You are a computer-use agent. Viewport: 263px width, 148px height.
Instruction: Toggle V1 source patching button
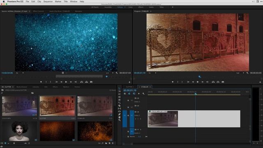tap(125, 118)
